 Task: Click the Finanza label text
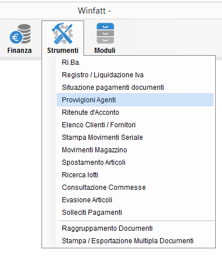19,51
